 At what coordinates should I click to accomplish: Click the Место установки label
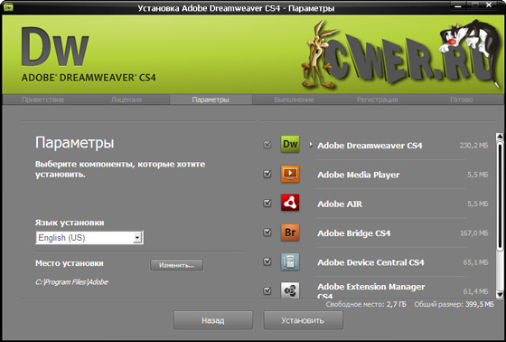click(x=70, y=263)
